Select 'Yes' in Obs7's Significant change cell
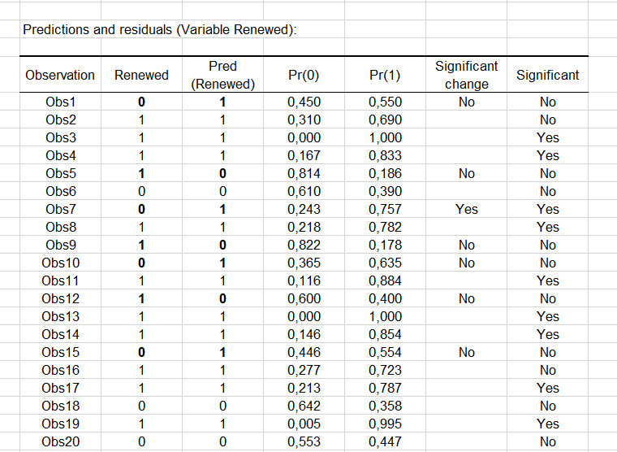617x452 pixels. pos(466,210)
